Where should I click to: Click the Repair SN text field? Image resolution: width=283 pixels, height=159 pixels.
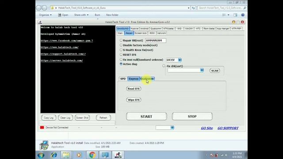[156, 40]
